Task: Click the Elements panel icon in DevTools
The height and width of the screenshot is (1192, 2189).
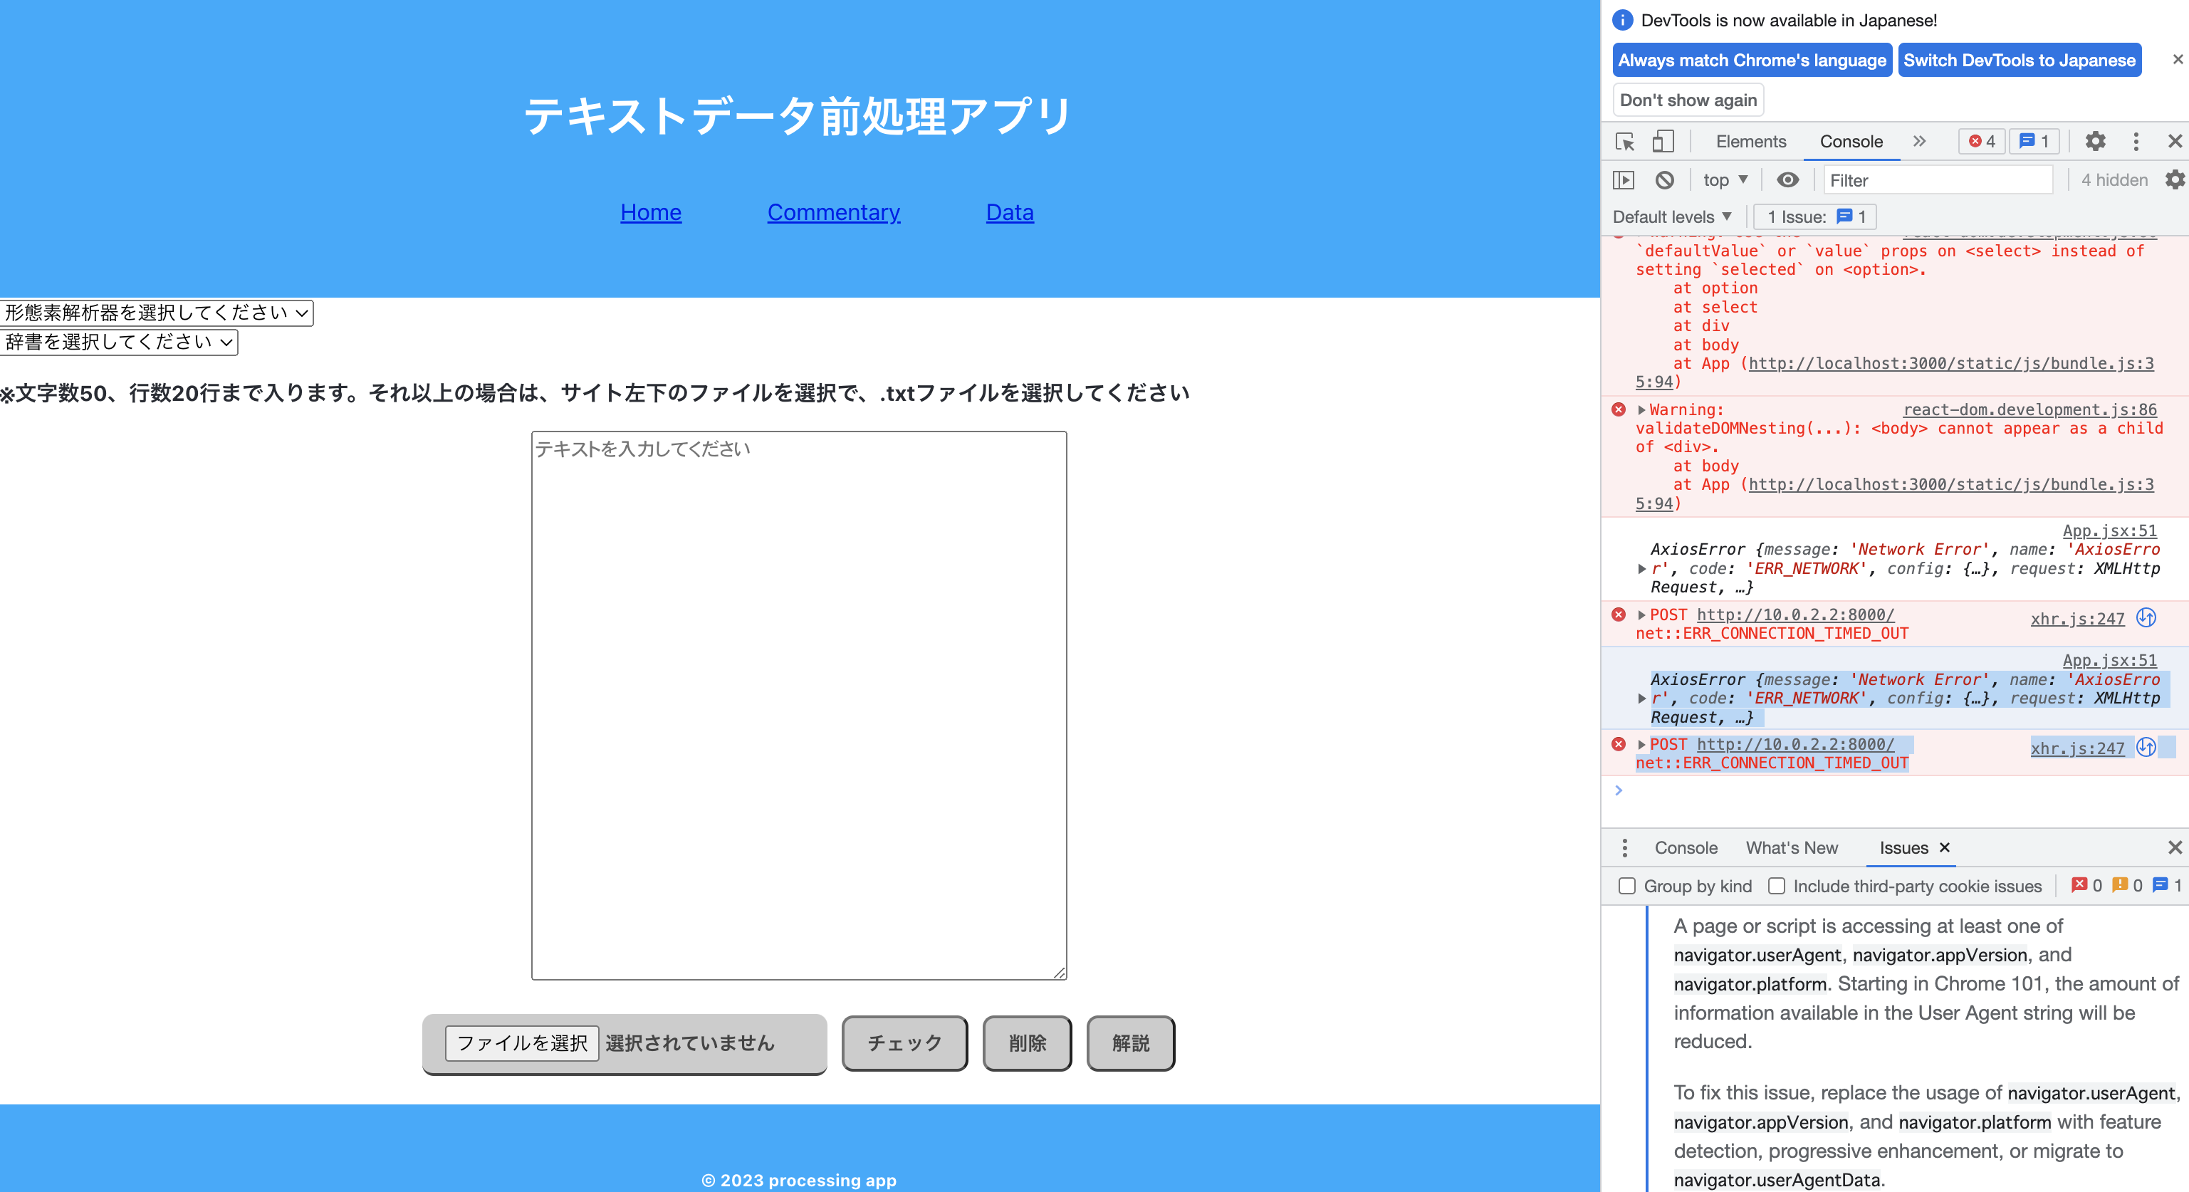Action: coord(1749,141)
